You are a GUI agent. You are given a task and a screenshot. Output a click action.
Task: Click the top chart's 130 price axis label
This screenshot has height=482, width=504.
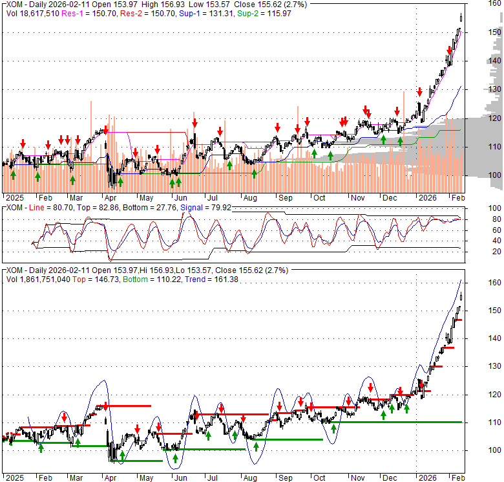pyautogui.click(x=495, y=89)
